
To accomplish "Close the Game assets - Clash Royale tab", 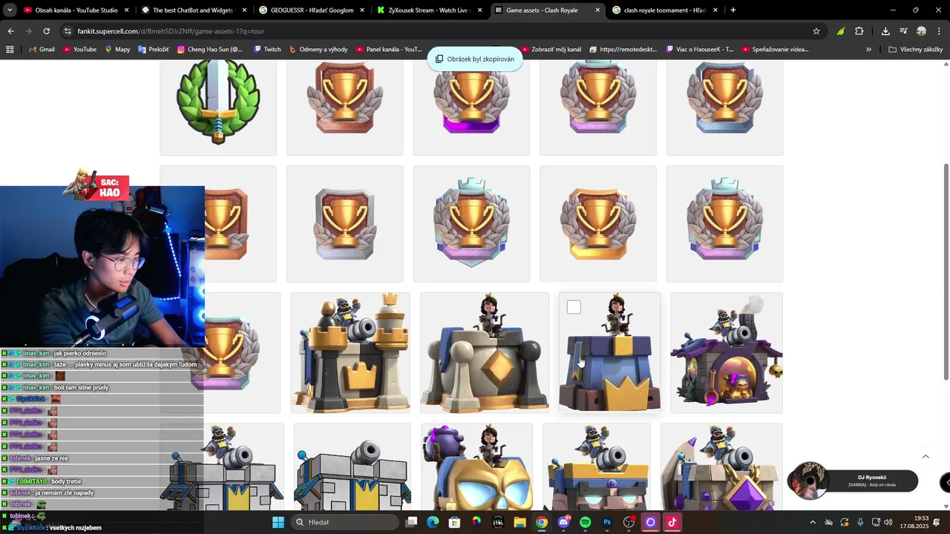I will (x=597, y=10).
